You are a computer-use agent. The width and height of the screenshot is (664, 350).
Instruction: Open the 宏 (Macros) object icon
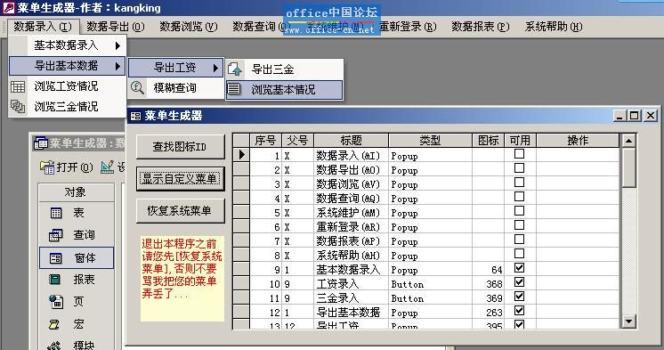click(54, 324)
